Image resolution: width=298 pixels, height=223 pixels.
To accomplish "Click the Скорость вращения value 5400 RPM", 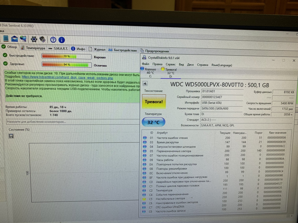I will click(283, 103).
